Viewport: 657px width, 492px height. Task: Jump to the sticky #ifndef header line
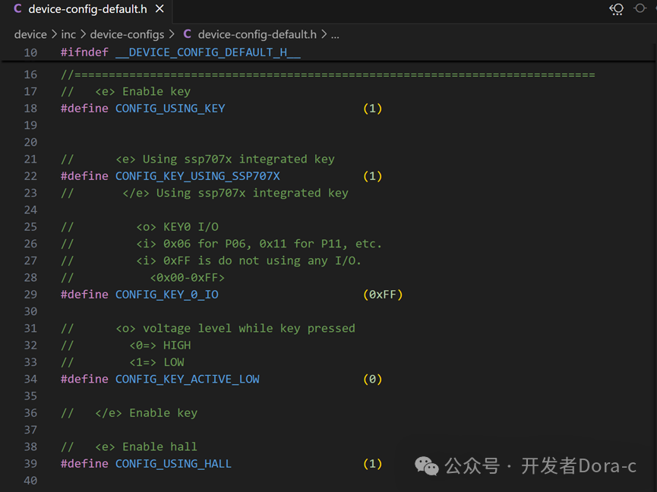coord(181,52)
